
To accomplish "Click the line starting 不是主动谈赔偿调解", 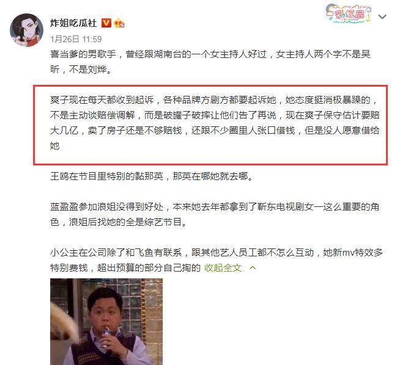I will pyautogui.click(x=215, y=115).
